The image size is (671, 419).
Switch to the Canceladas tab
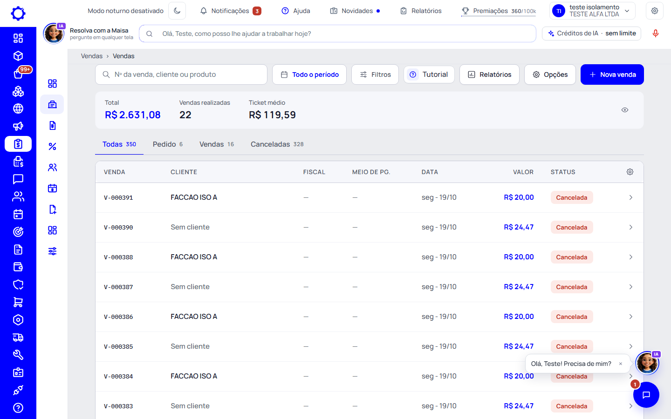pos(277,144)
